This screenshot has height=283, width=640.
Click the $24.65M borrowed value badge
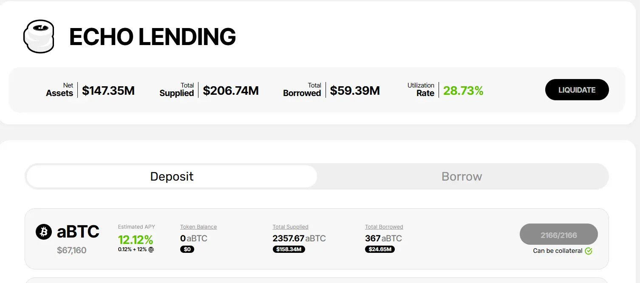(379, 249)
